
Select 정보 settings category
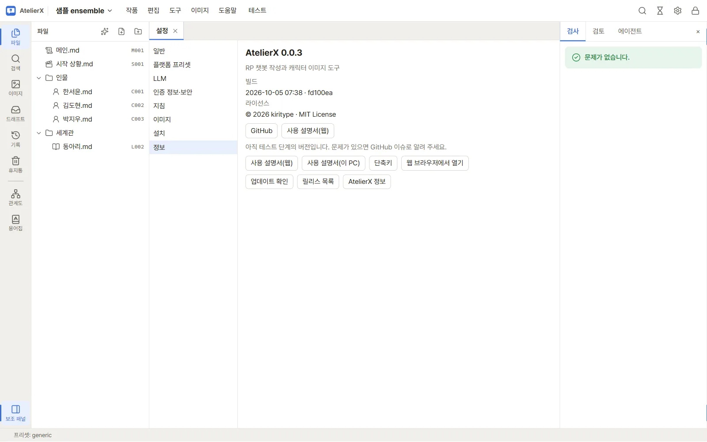tap(193, 148)
